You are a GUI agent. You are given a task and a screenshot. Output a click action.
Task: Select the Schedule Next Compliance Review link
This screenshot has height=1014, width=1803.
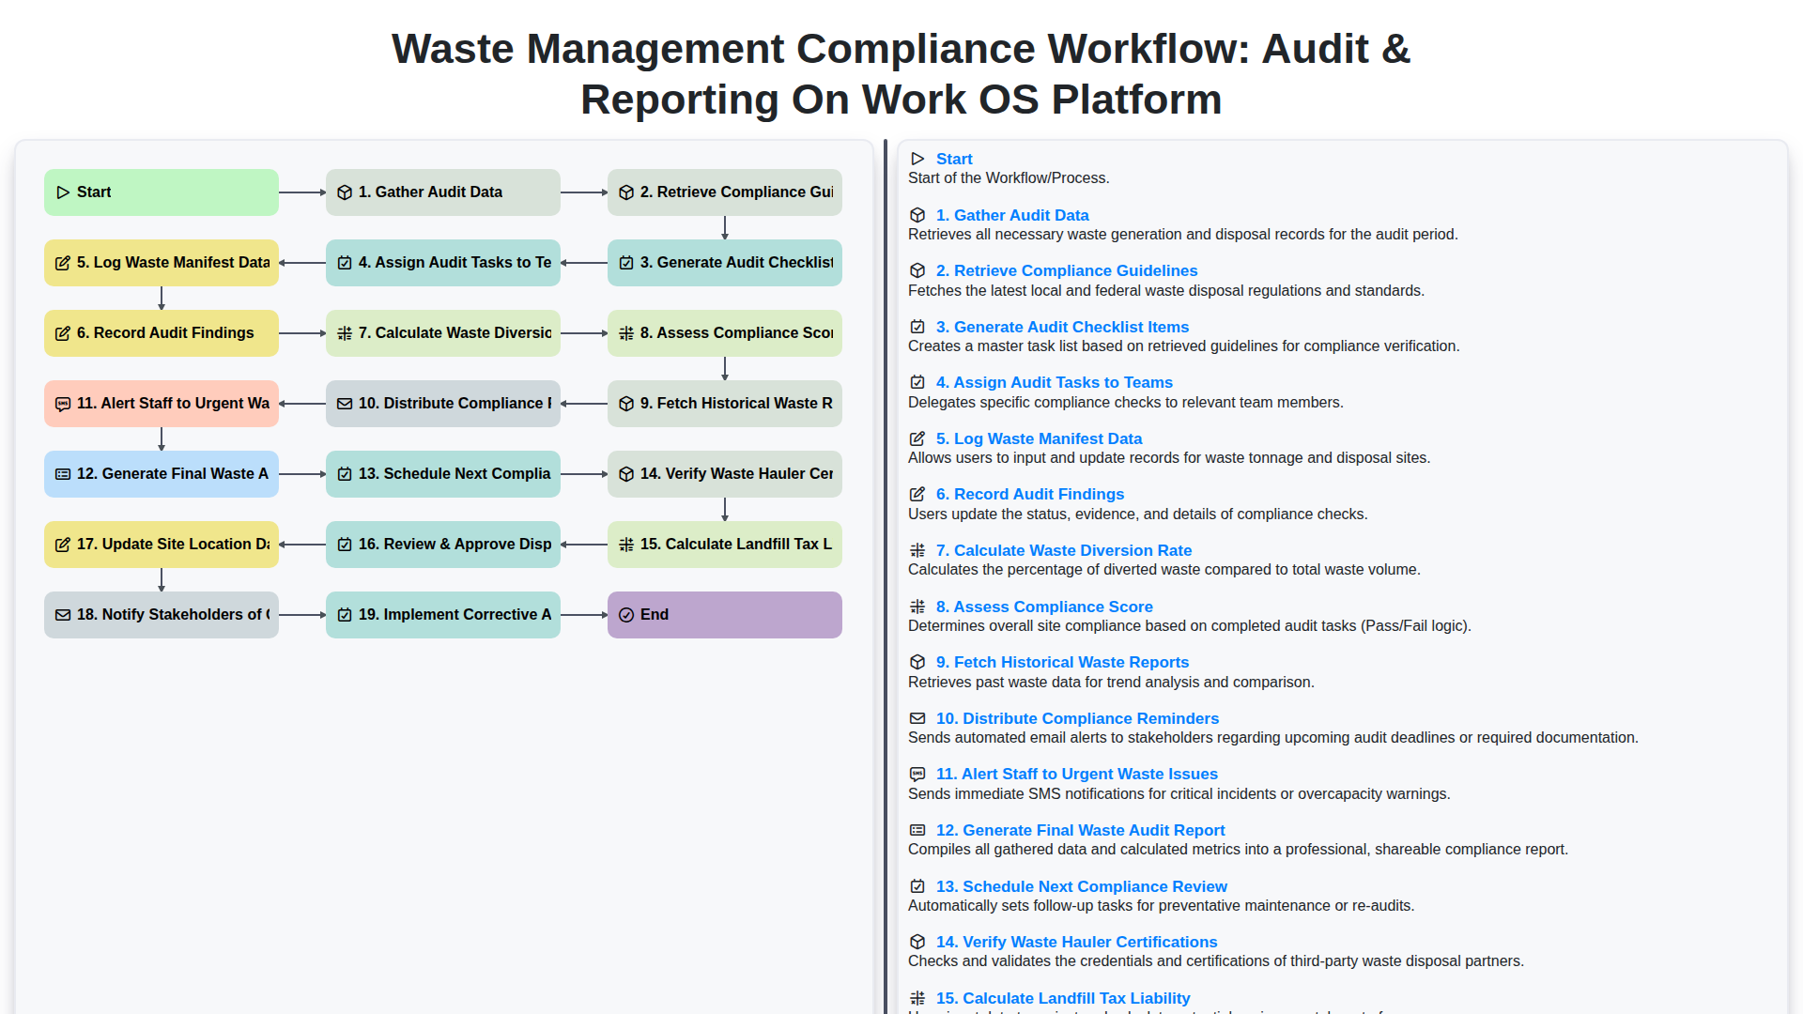pos(1081,886)
